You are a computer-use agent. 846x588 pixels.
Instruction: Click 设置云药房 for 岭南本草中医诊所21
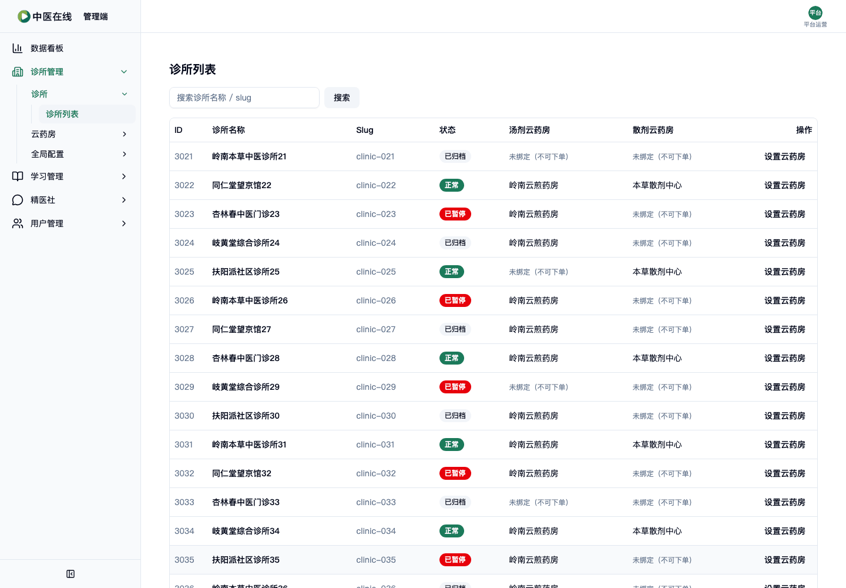coord(785,156)
